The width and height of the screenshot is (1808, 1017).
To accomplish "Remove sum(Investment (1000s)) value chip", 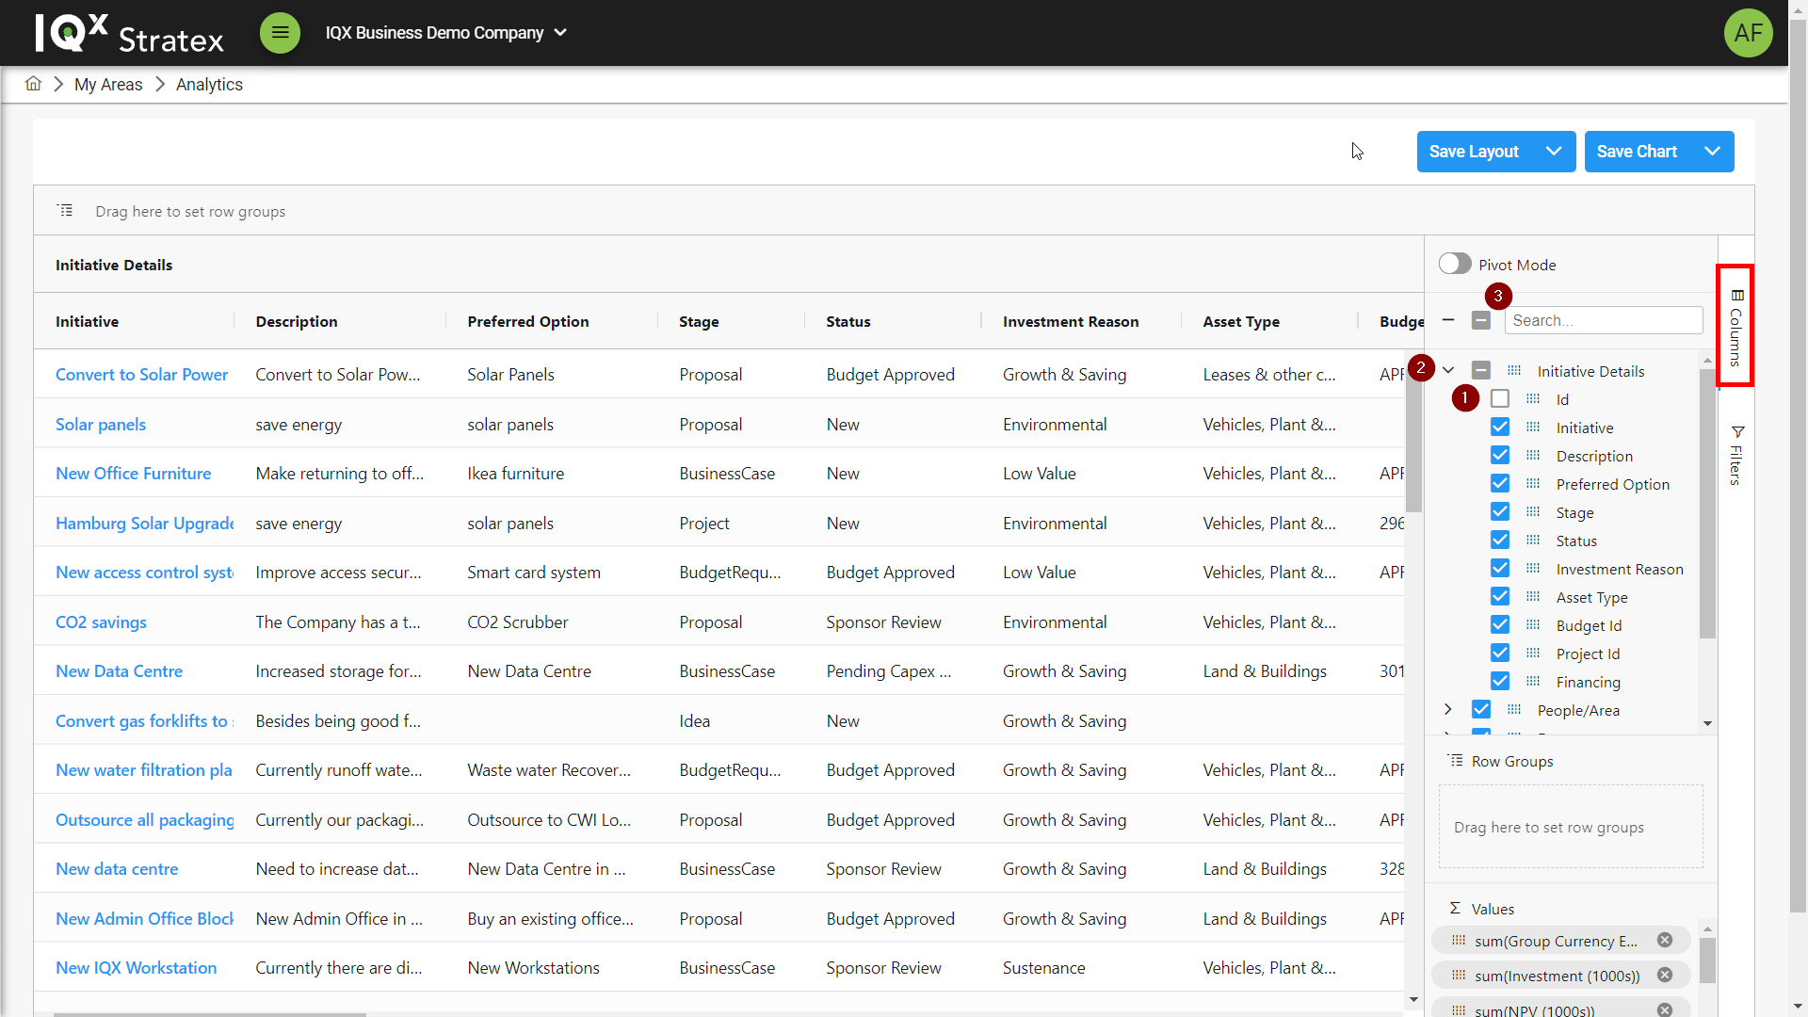I will point(1665,975).
